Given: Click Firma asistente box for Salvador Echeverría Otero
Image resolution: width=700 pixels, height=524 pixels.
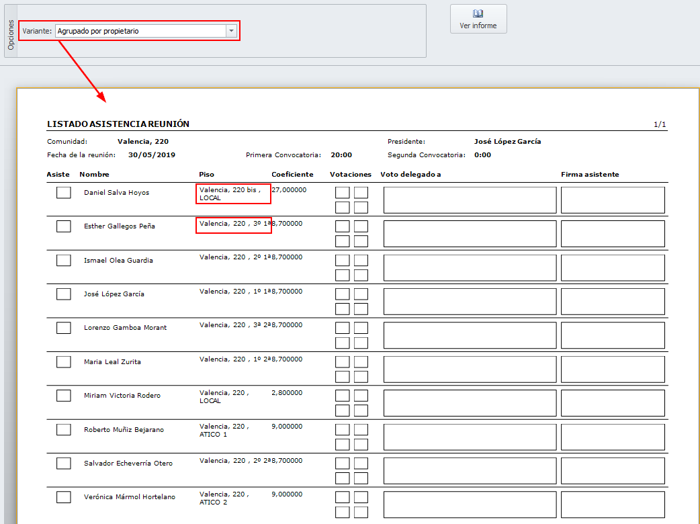Looking at the screenshot, I should 613,470.
